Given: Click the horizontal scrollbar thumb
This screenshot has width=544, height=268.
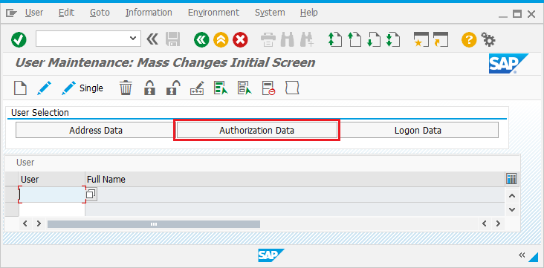Looking at the screenshot, I should [x=154, y=224].
